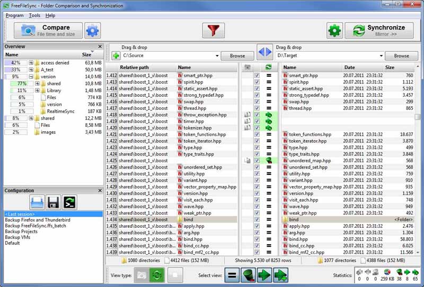Screen dimensions: 424x287
Task: Open the red funnel filter settings
Action: (x=213, y=31)
